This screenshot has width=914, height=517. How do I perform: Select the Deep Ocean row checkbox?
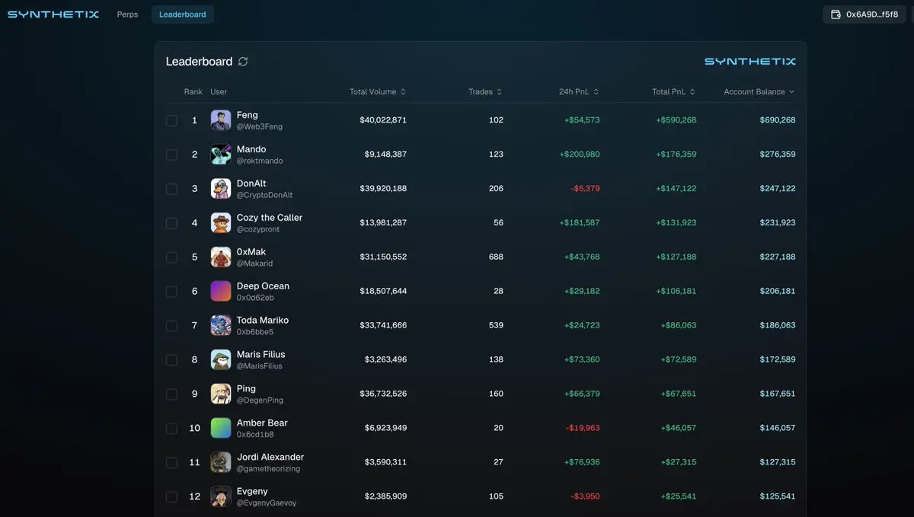pyautogui.click(x=172, y=292)
